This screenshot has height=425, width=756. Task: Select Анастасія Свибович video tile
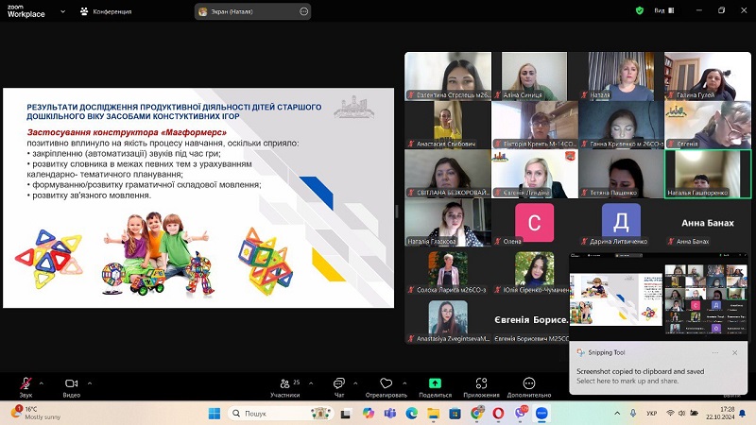click(448, 125)
